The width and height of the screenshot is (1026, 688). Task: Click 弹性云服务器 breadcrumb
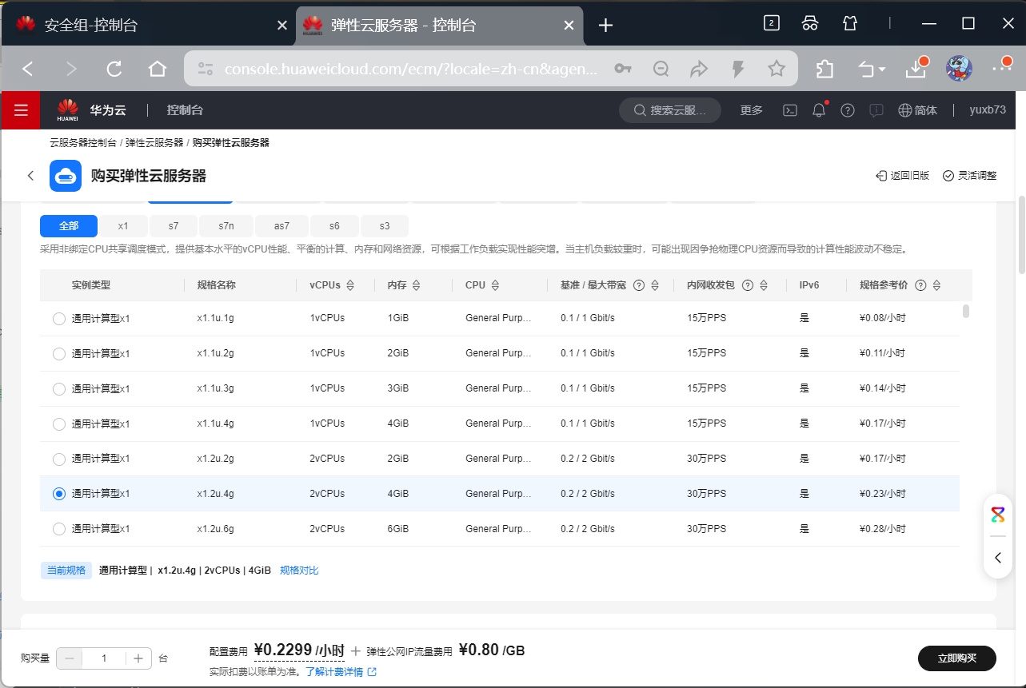pos(154,143)
